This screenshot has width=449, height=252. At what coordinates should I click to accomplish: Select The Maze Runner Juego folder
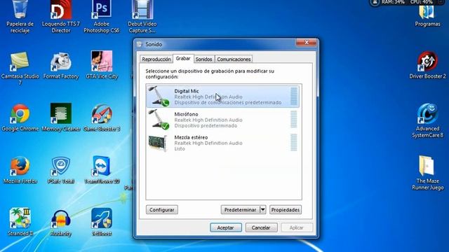(427, 173)
